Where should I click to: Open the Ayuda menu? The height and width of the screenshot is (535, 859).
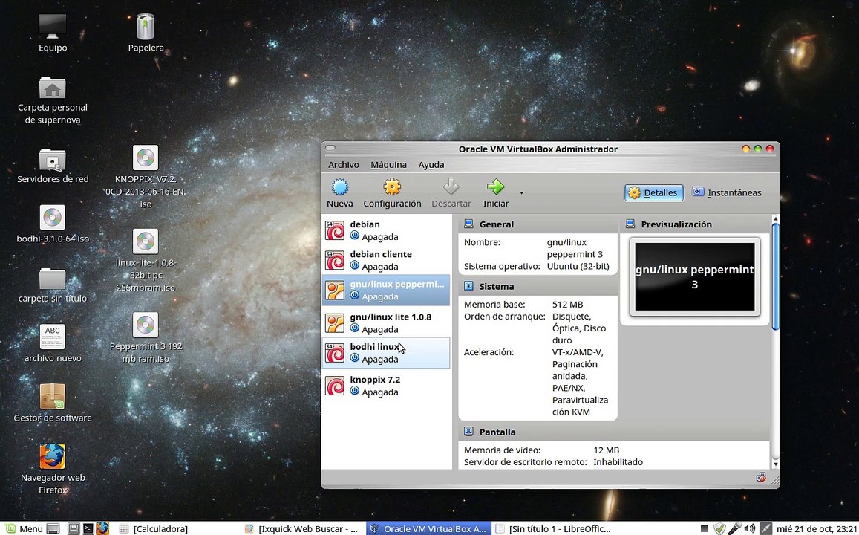click(x=431, y=164)
